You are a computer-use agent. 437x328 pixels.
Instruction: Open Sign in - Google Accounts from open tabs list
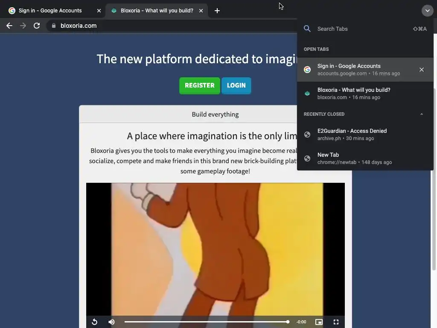(365, 70)
